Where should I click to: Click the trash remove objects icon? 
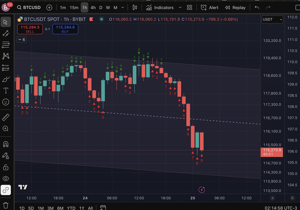pyautogui.click(x=5, y=205)
